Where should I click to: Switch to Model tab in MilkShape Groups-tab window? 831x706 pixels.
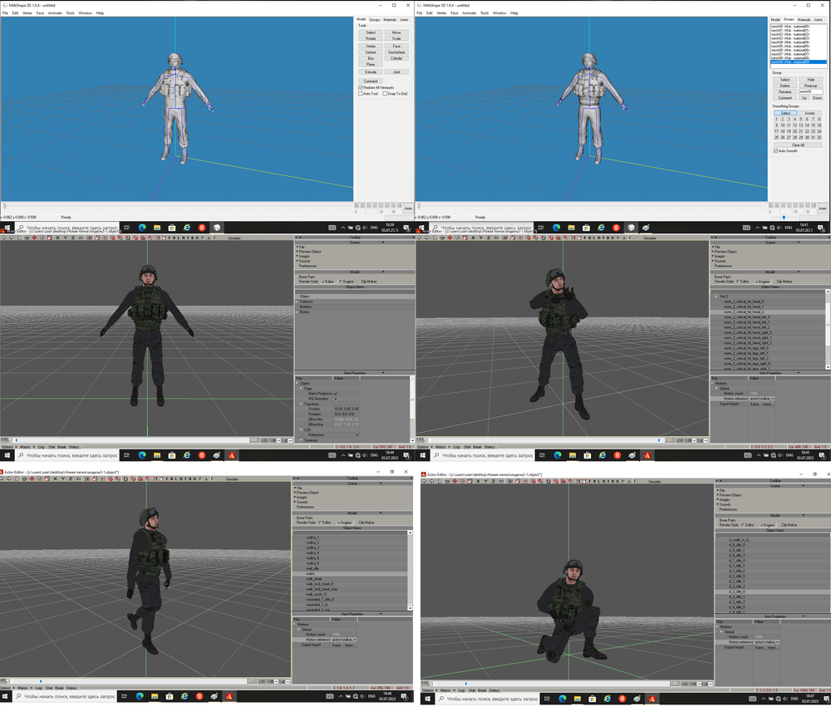775,20
